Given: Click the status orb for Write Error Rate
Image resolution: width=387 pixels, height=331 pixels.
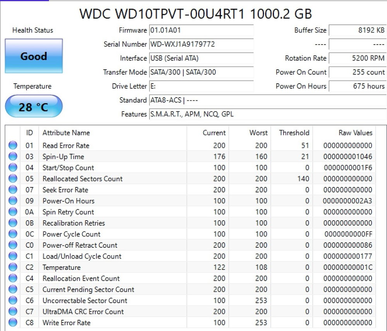Looking at the screenshot, I should [x=13, y=322].
